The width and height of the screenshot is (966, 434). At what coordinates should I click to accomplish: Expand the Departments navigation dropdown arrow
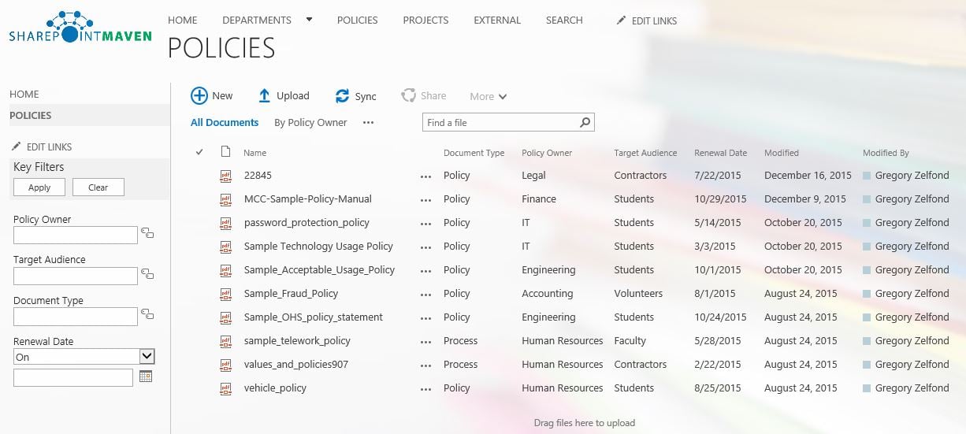coord(309,20)
